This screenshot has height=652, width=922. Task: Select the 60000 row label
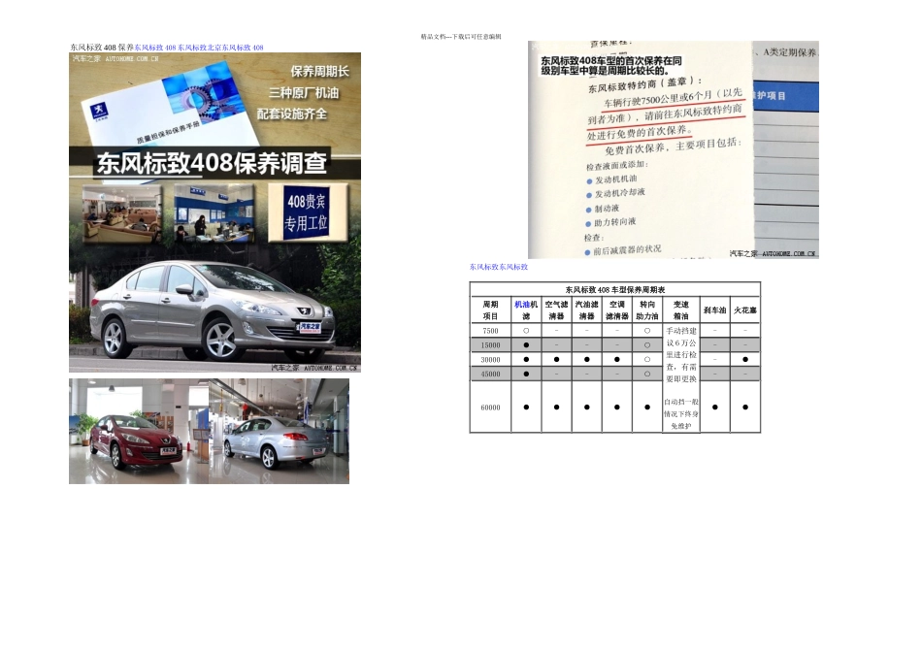(x=490, y=407)
